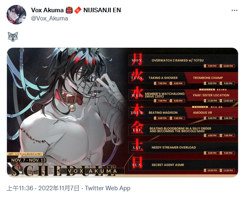Click the Overwatch 2 Ranked w/ Totsu entry
The height and width of the screenshot is (198, 245).
pyautogui.click(x=177, y=60)
